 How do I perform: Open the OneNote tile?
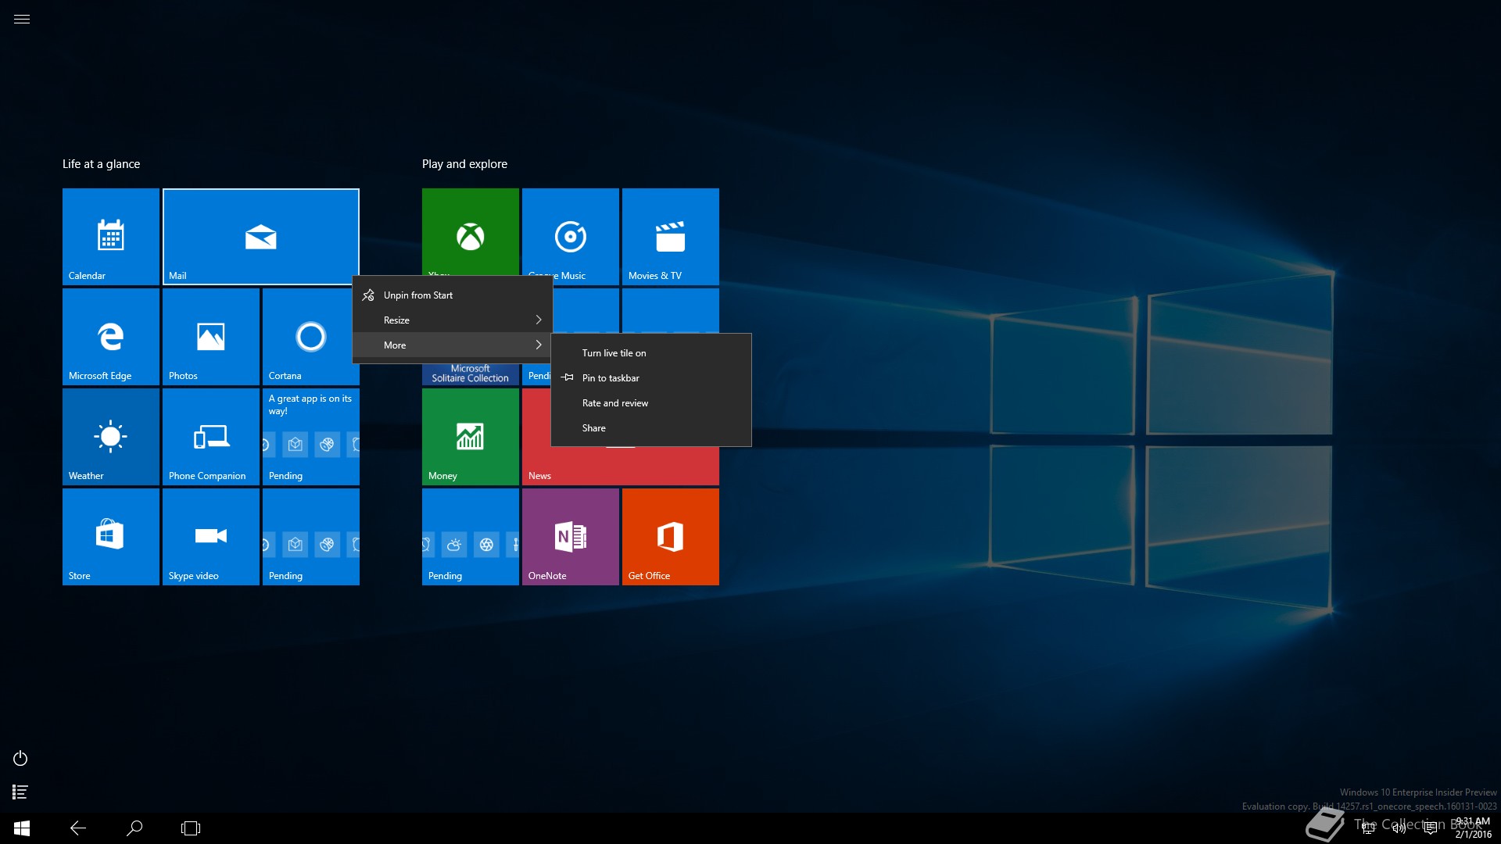[x=571, y=537]
